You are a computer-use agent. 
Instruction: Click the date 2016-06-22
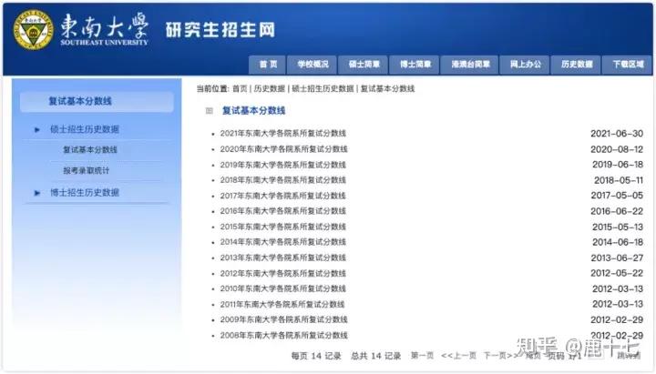pos(617,211)
